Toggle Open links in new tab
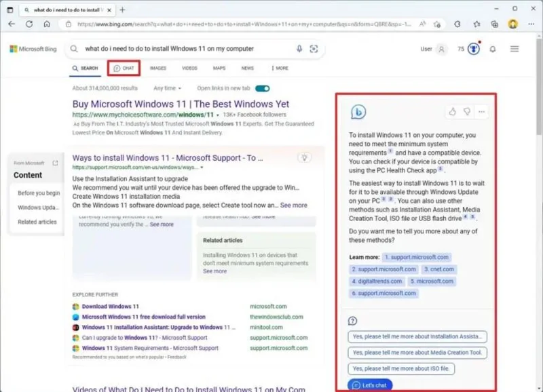Image resolution: width=543 pixels, height=392 pixels. pos(263,88)
